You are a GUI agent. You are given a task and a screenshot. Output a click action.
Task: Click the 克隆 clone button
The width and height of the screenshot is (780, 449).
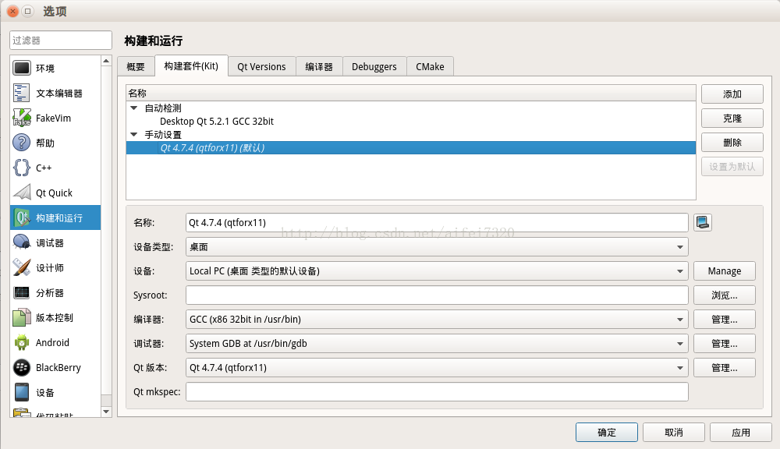[732, 118]
